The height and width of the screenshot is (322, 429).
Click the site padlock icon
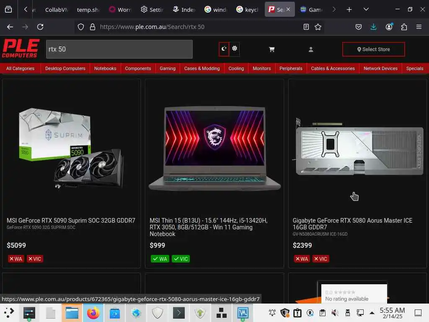point(93,27)
